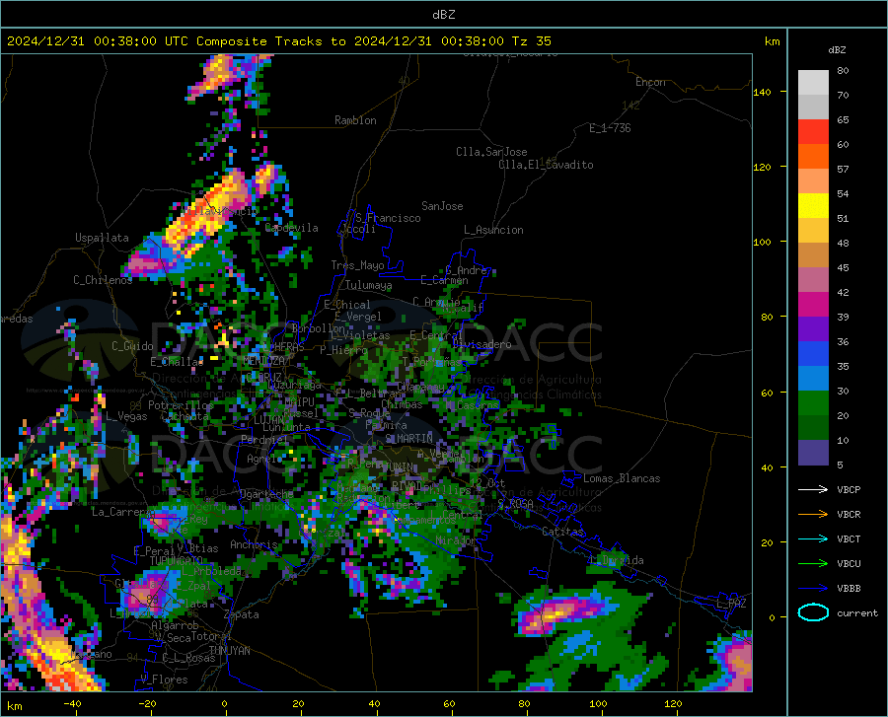Click the Encon label near top right
The width and height of the screenshot is (888, 717).
650,82
